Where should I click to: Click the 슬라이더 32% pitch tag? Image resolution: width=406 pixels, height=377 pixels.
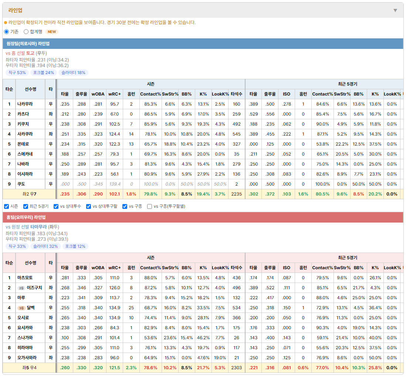pyautogui.click(x=45, y=246)
